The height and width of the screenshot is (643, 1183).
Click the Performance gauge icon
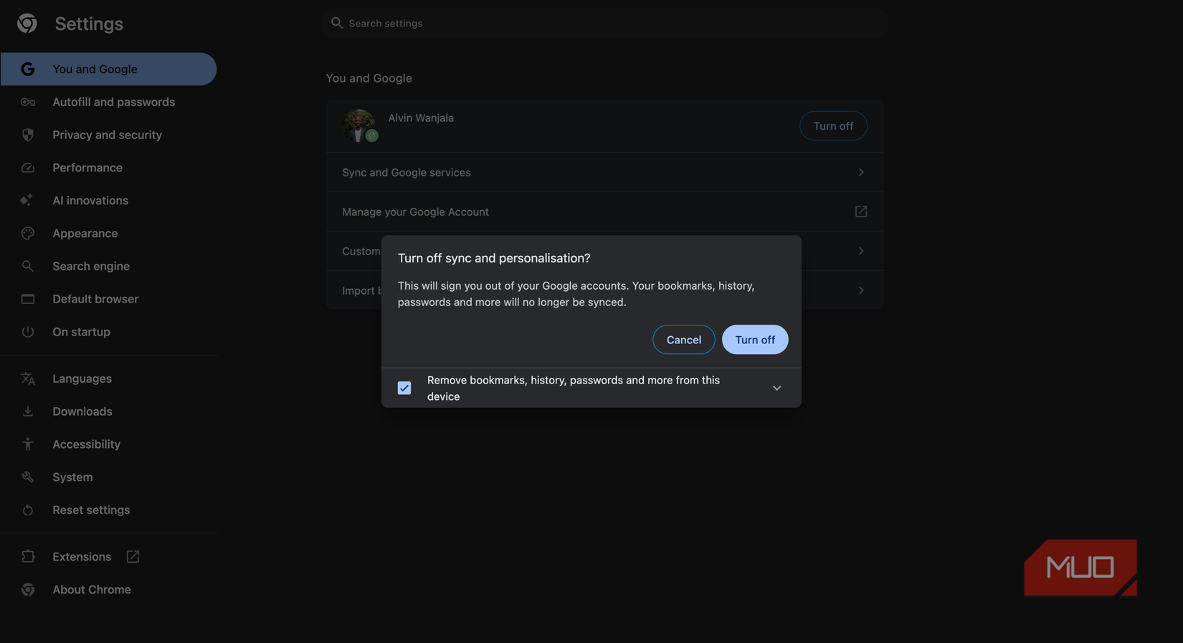point(28,168)
